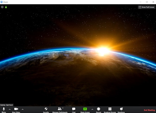Stop the video camera
The width and height of the screenshot is (156, 113).
(x=16, y=109)
